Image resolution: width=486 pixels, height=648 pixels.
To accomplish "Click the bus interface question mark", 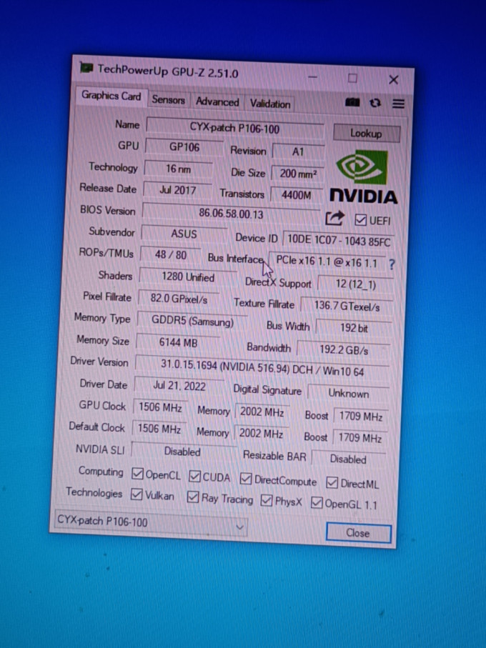I will click(392, 264).
